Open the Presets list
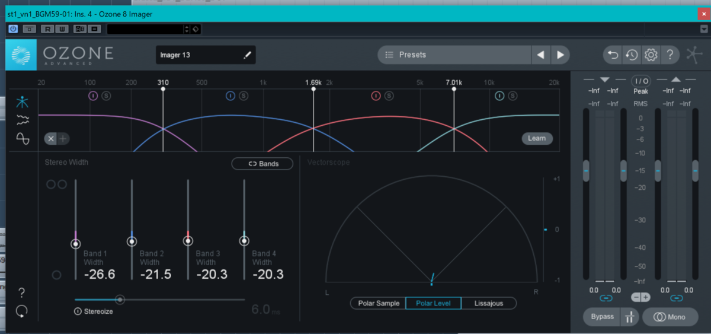Viewport: 711px width, 334px height. pyautogui.click(x=454, y=55)
